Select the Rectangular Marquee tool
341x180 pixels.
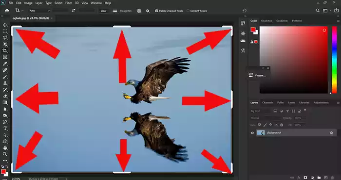5,32
